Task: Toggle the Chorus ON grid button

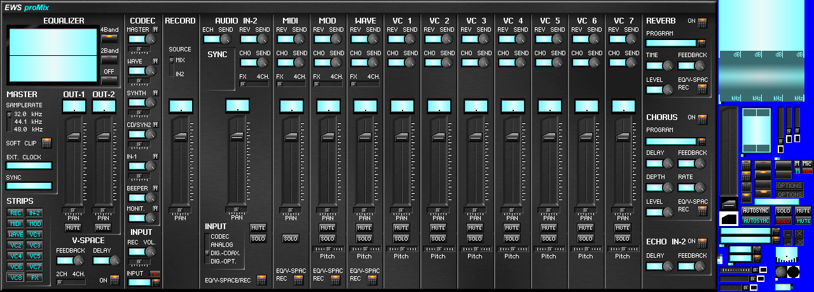Action: pos(702,119)
